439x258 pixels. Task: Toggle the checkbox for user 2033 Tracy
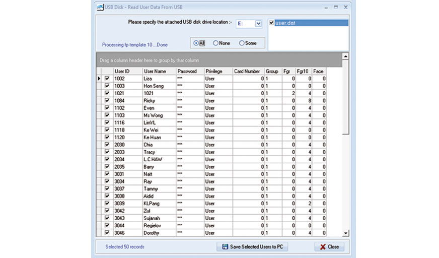point(107,152)
